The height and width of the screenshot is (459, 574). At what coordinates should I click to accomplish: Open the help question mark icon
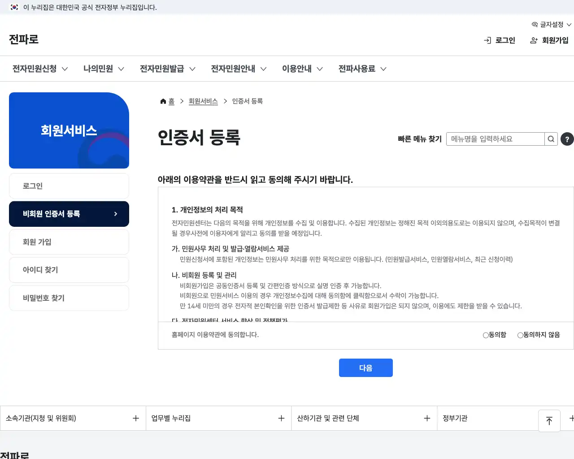point(567,139)
